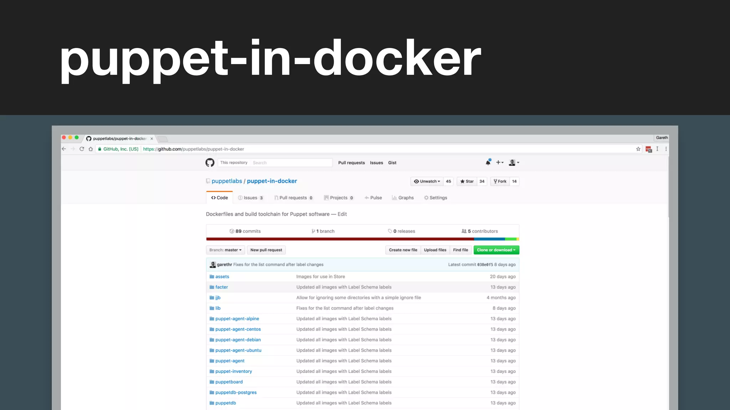Open the Pull requests repository tab
The image size is (730, 410).
(294, 198)
